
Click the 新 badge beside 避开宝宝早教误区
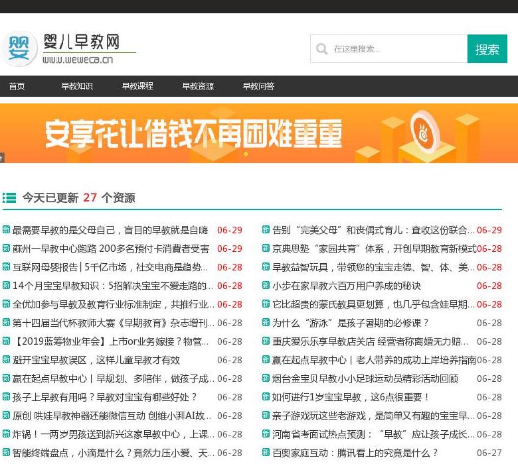pos(6,359)
